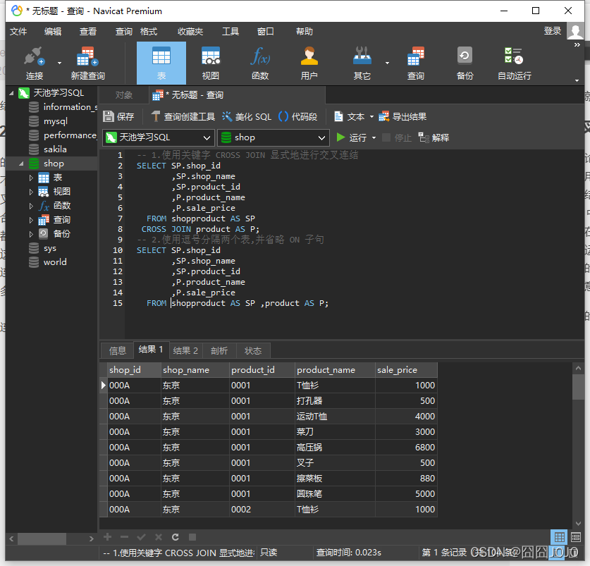The height and width of the screenshot is (566, 590).
Task: Expand the toolbar overflow chevron
Action: pyautogui.click(x=577, y=45)
